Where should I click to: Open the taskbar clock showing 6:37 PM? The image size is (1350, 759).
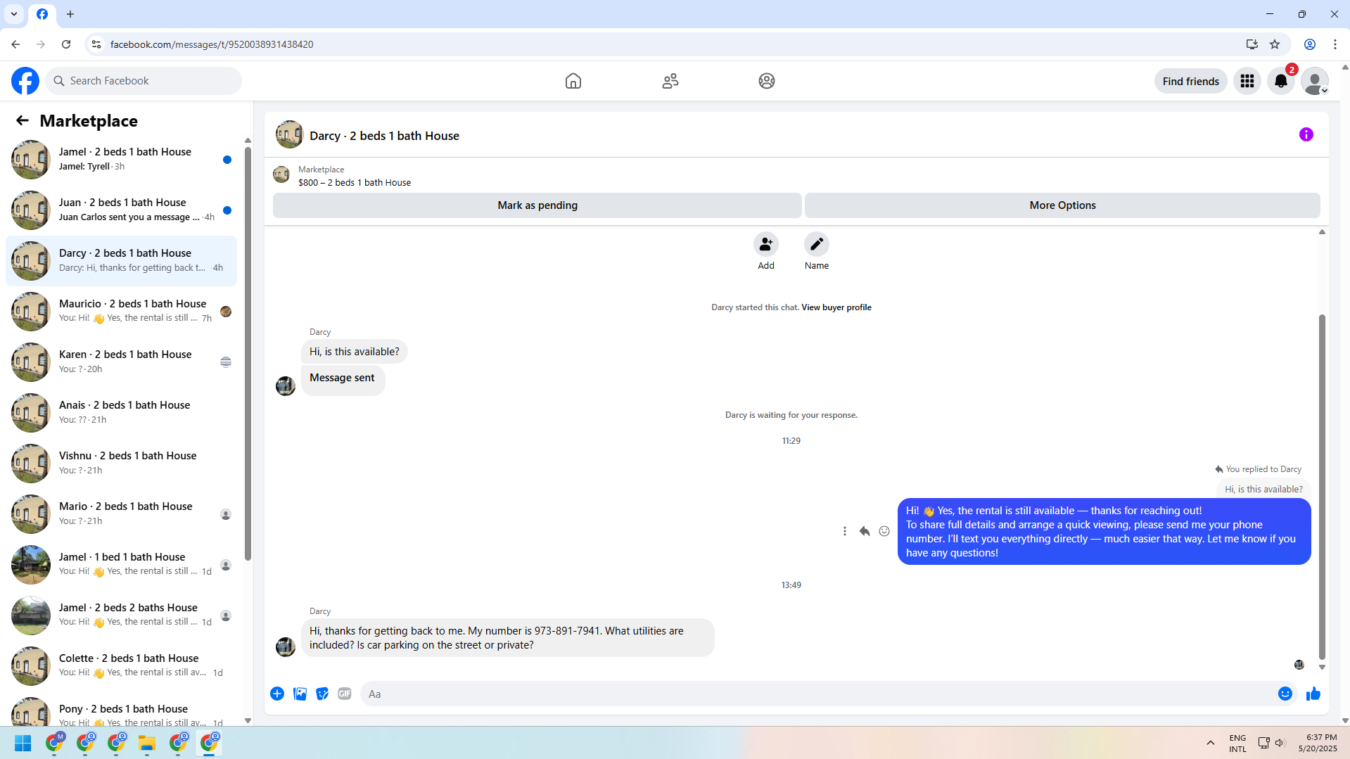click(x=1318, y=743)
